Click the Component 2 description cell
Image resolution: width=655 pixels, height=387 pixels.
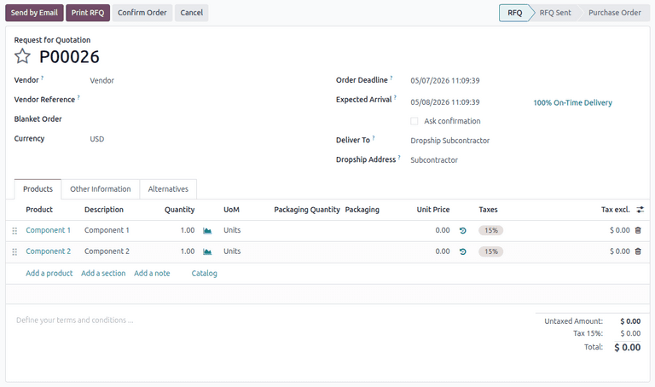(x=107, y=251)
